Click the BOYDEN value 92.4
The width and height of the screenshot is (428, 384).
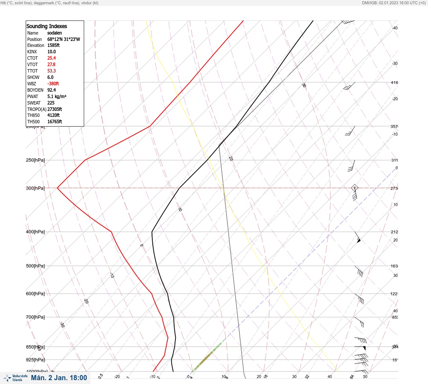click(52, 90)
